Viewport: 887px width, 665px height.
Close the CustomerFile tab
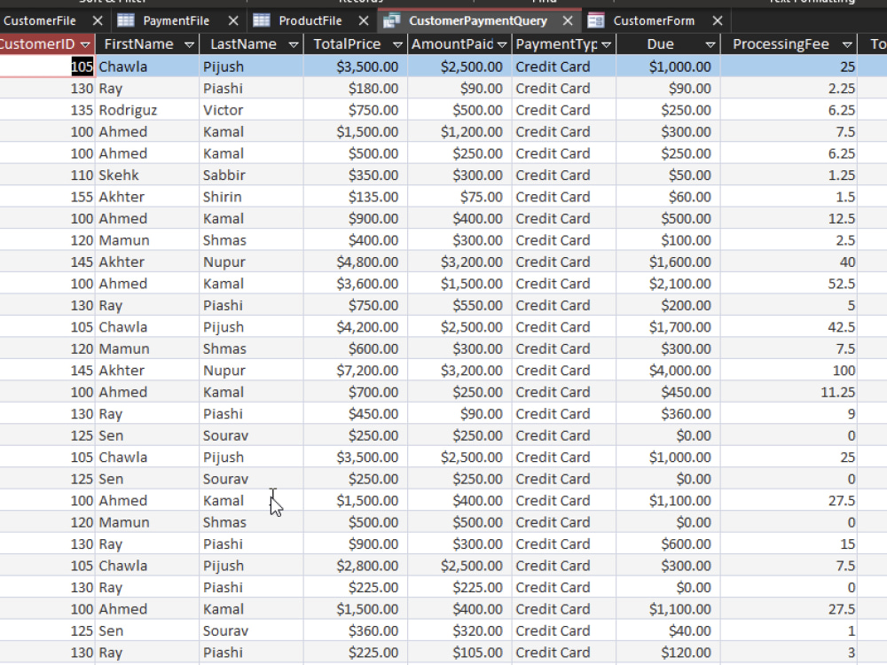(x=98, y=21)
